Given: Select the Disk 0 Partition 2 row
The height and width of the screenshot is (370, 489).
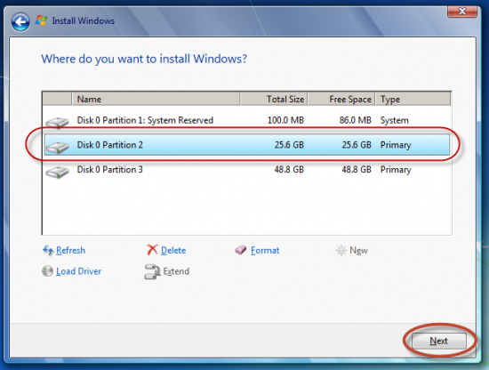Looking at the screenshot, I should [246, 145].
